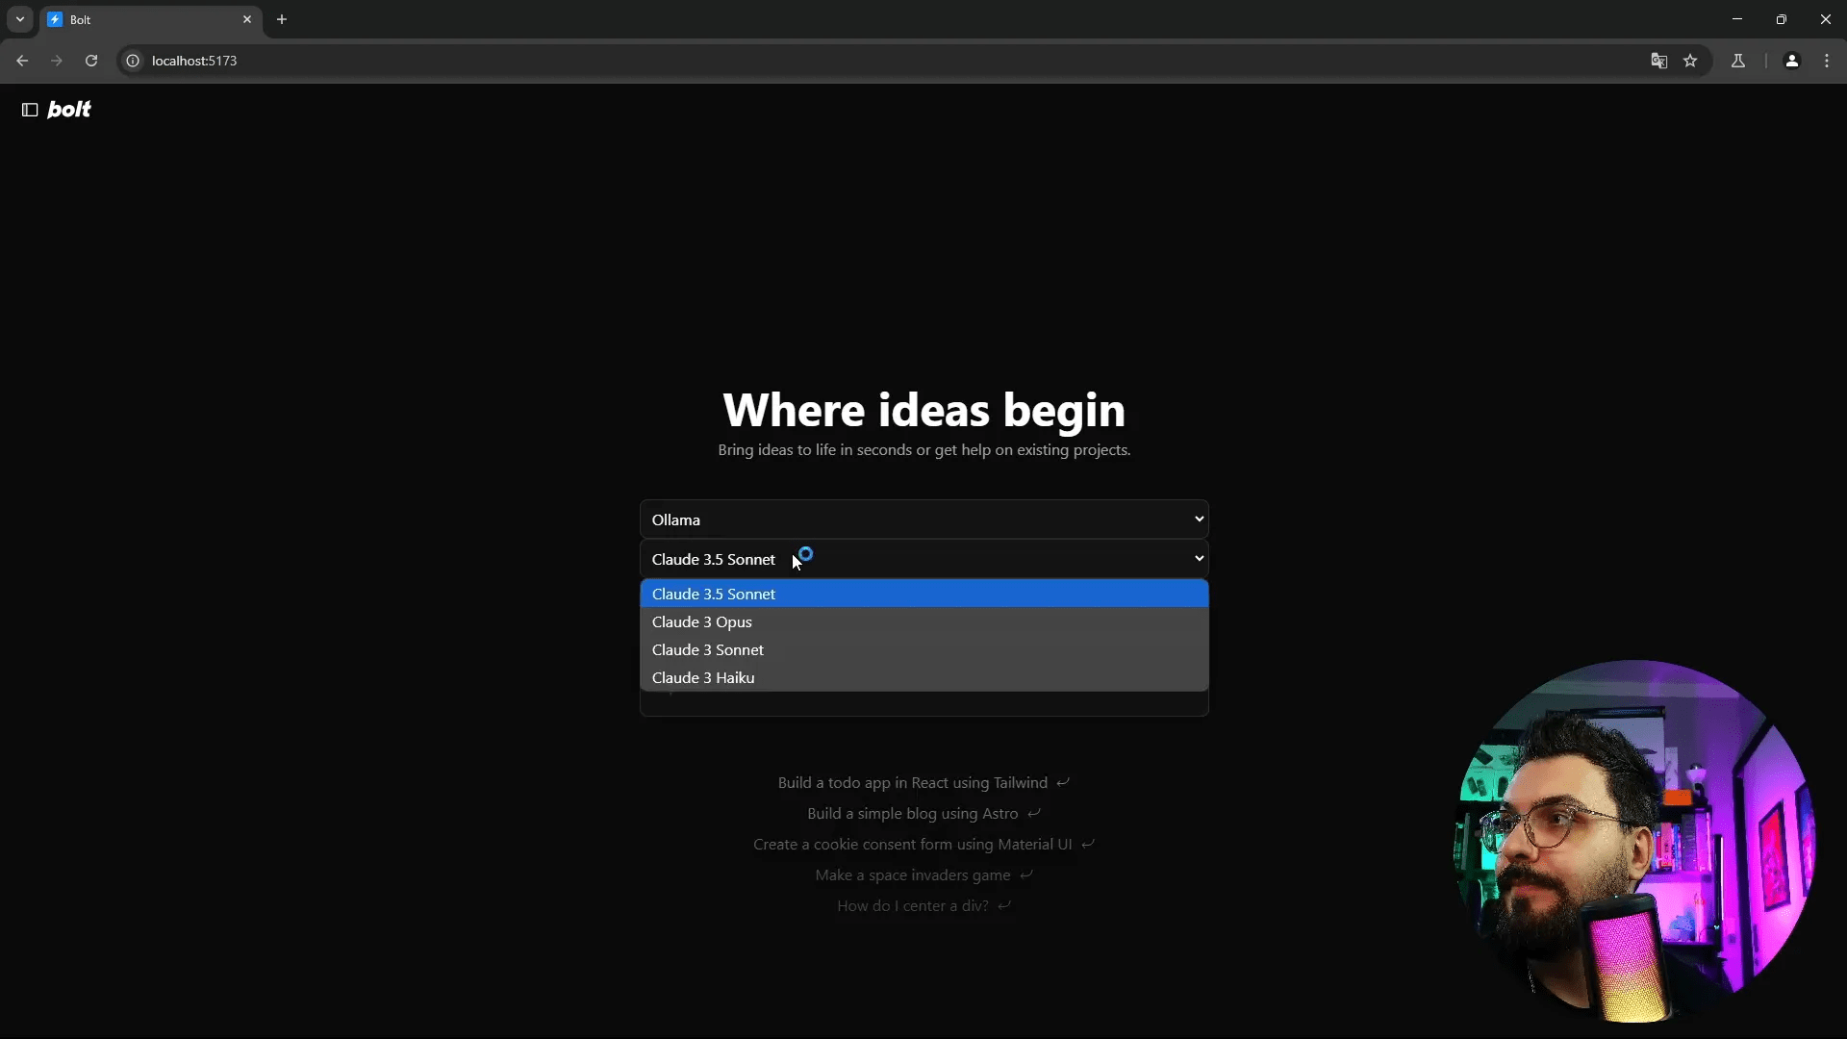Use prompt 'Build a simple blog using Astro'

(923, 814)
